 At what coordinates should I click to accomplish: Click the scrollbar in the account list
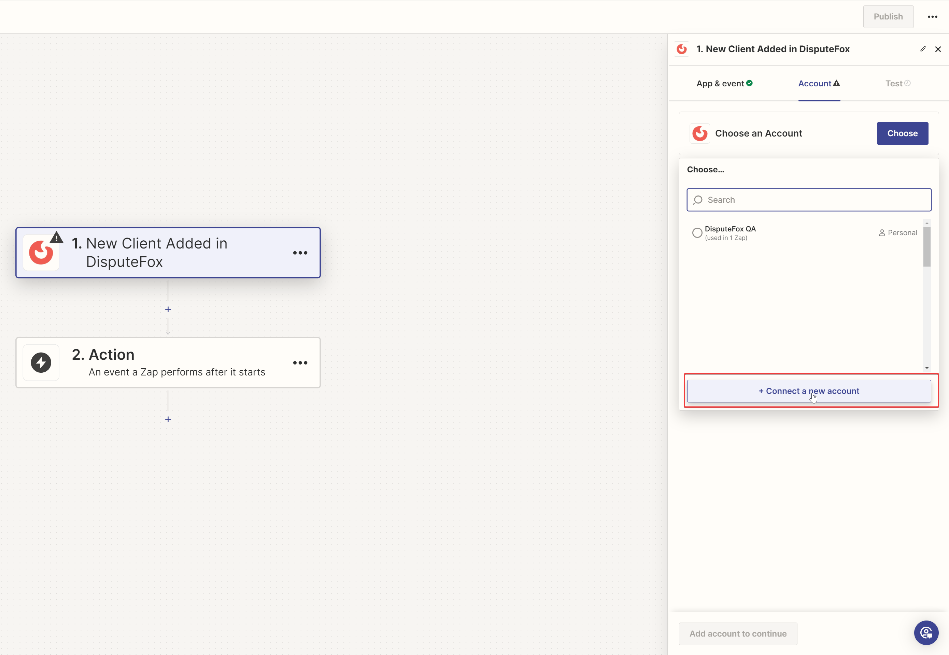[x=927, y=246]
